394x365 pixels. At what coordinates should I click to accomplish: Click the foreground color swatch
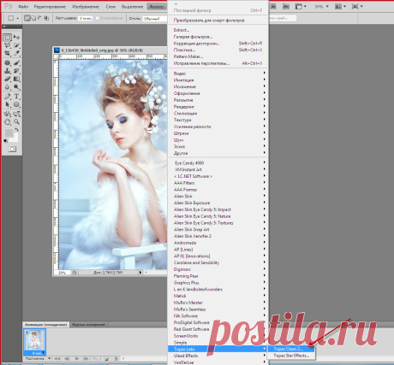[x=9, y=132]
